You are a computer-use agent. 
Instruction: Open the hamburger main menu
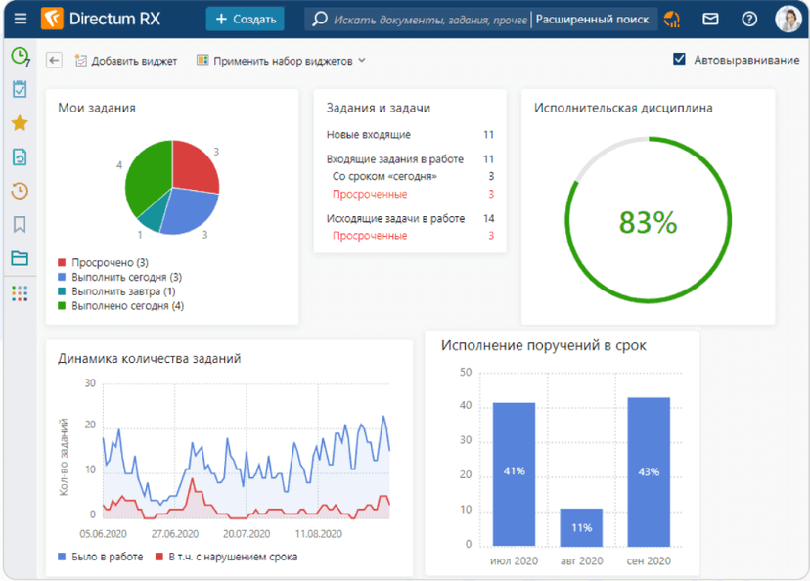pyautogui.click(x=20, y=19)
